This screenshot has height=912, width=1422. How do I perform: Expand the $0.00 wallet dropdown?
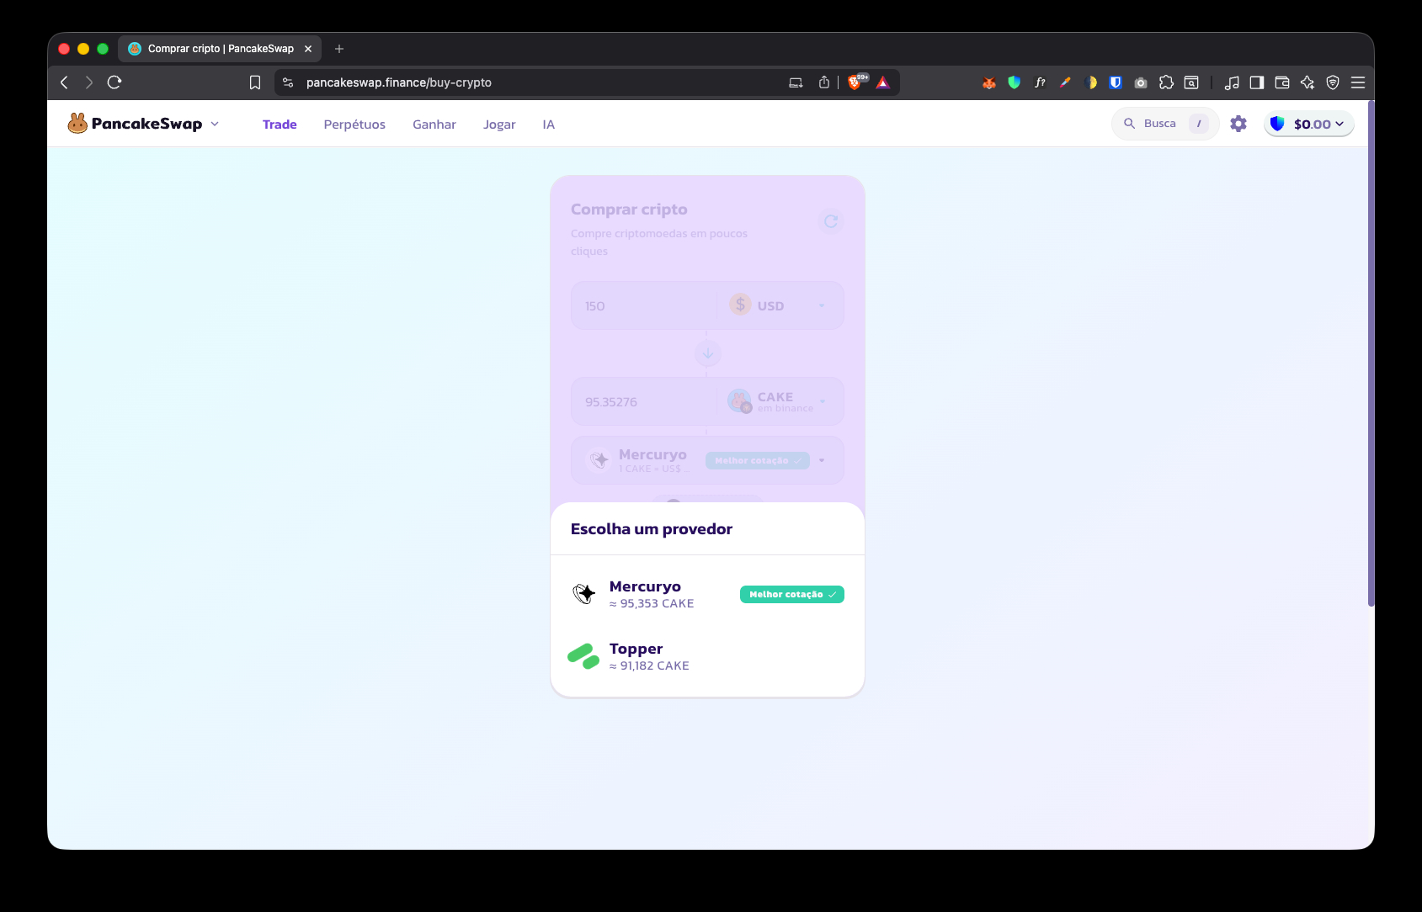[x=1310, y=124]
